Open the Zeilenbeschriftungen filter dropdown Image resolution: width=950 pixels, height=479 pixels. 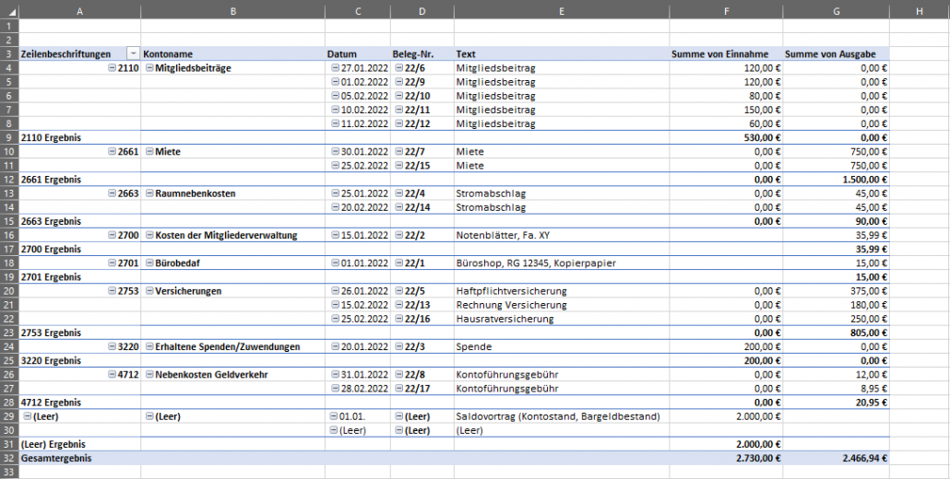coord(134,53)
